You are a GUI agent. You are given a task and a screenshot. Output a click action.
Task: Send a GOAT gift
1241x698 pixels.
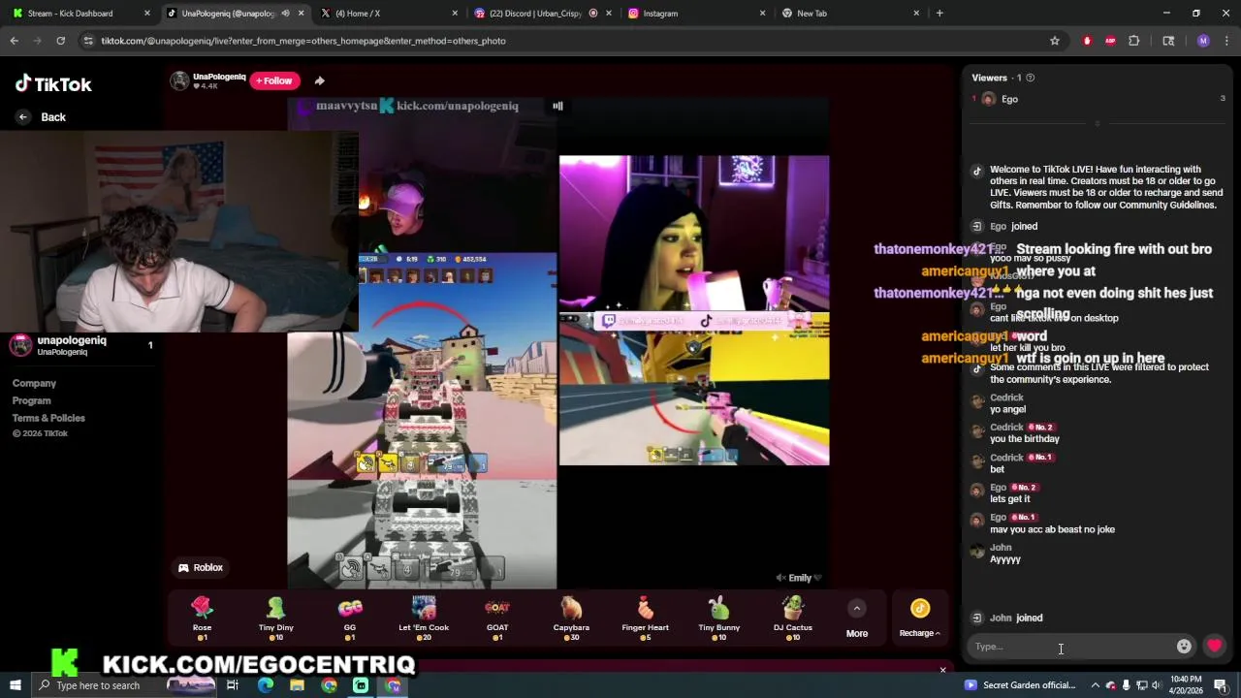497,619
